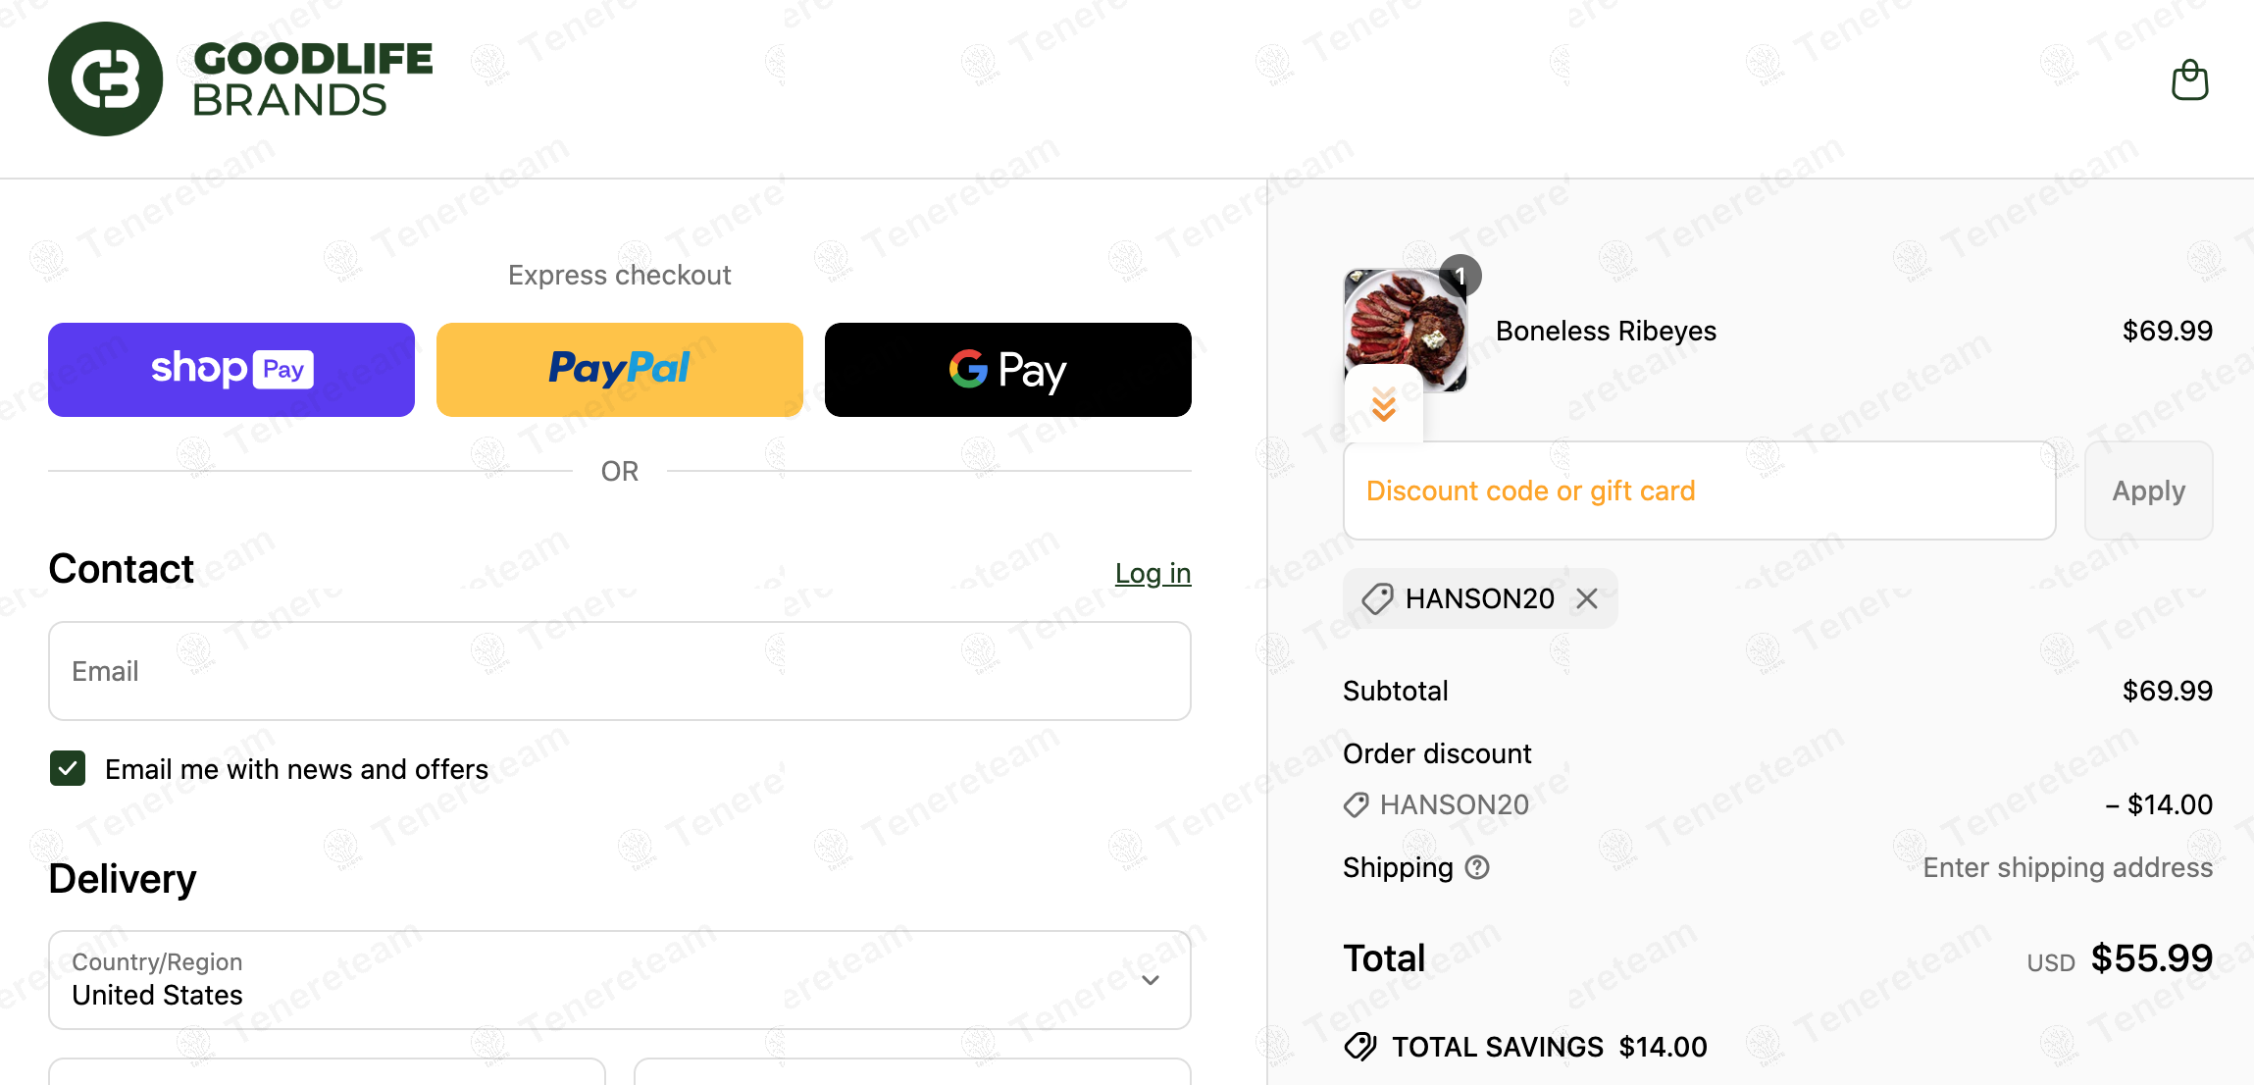Choose PayPal express checkout
The image size is (2254, 1085).
[620, 370]
